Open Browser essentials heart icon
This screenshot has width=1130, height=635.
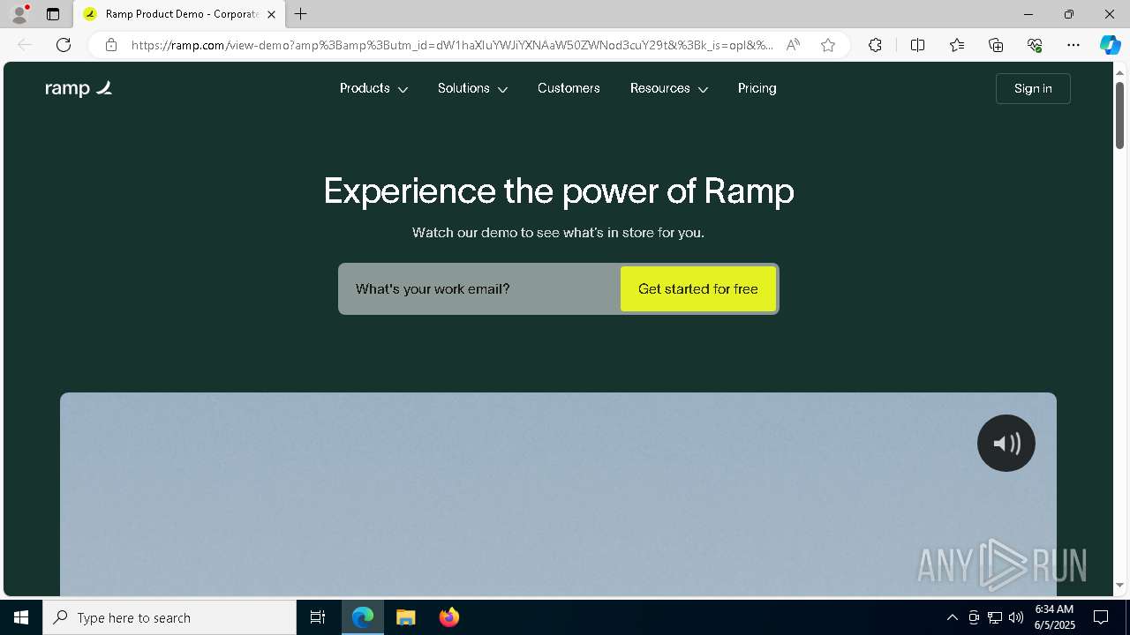(x=1035, y=45)
